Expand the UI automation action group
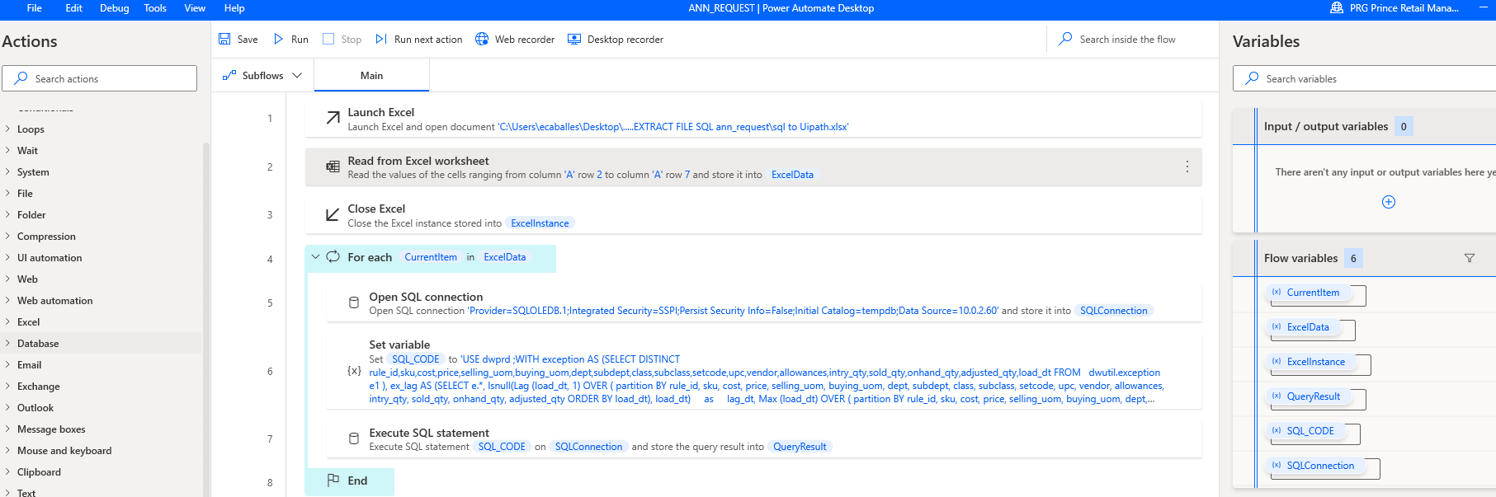Viewport: 1496px width, 497px height. coord(7,257)
